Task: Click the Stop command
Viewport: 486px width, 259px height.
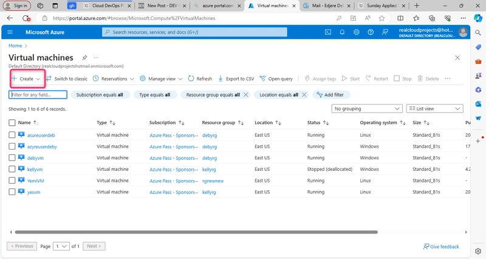Action: coord(403,79)
